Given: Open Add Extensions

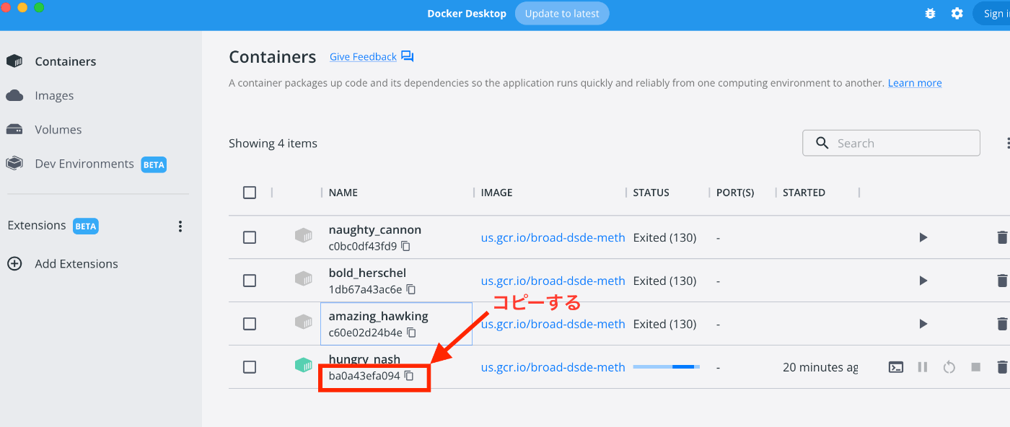Looking at the screenshot, I should tap(76, 264).
